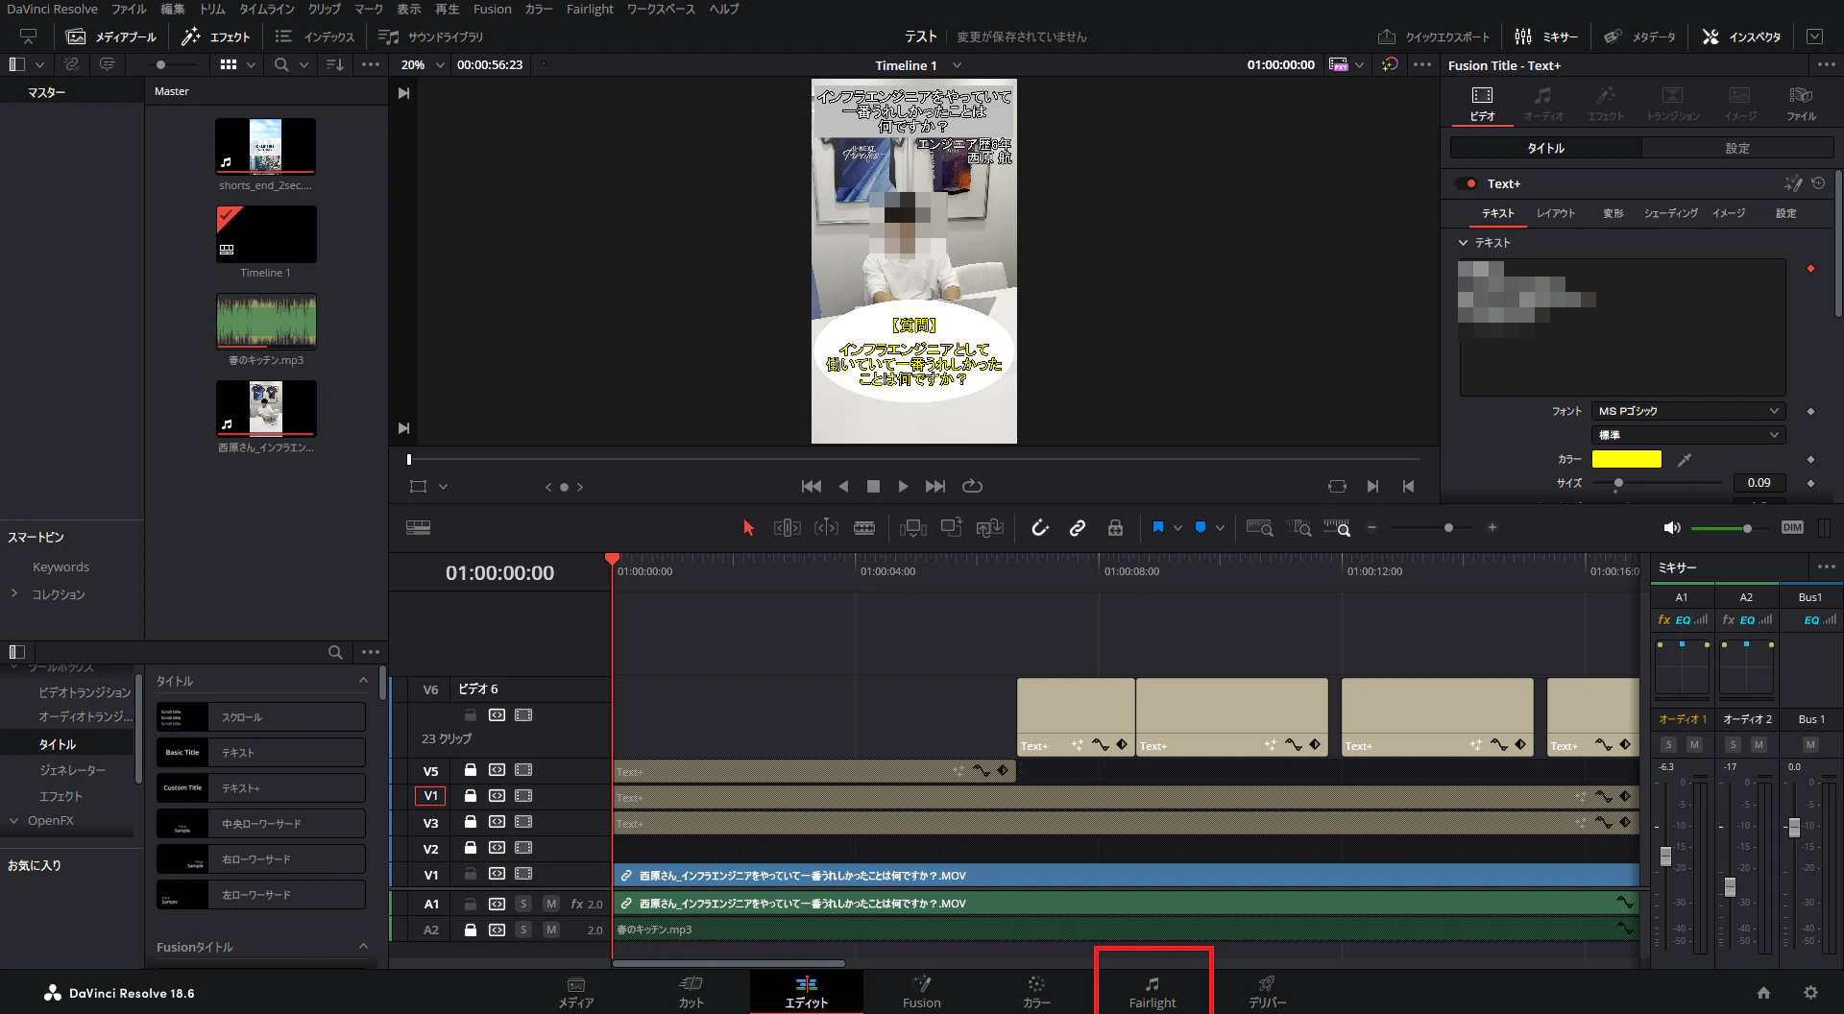
Task: Select the red arrow selection mode tool
Action: [749, 528]
